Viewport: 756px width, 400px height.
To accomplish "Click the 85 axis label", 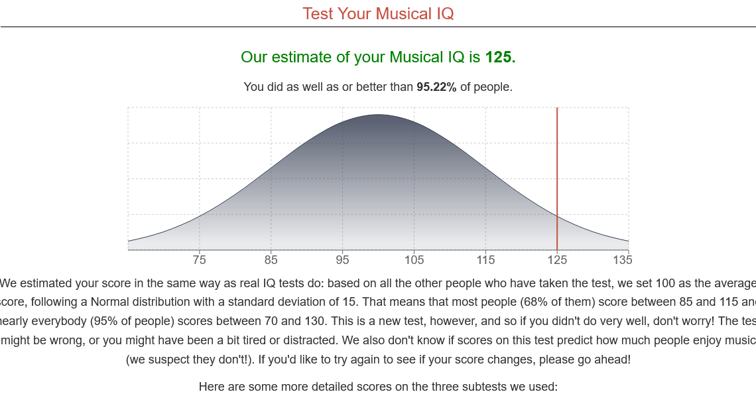I will click(x=271, y=260).
